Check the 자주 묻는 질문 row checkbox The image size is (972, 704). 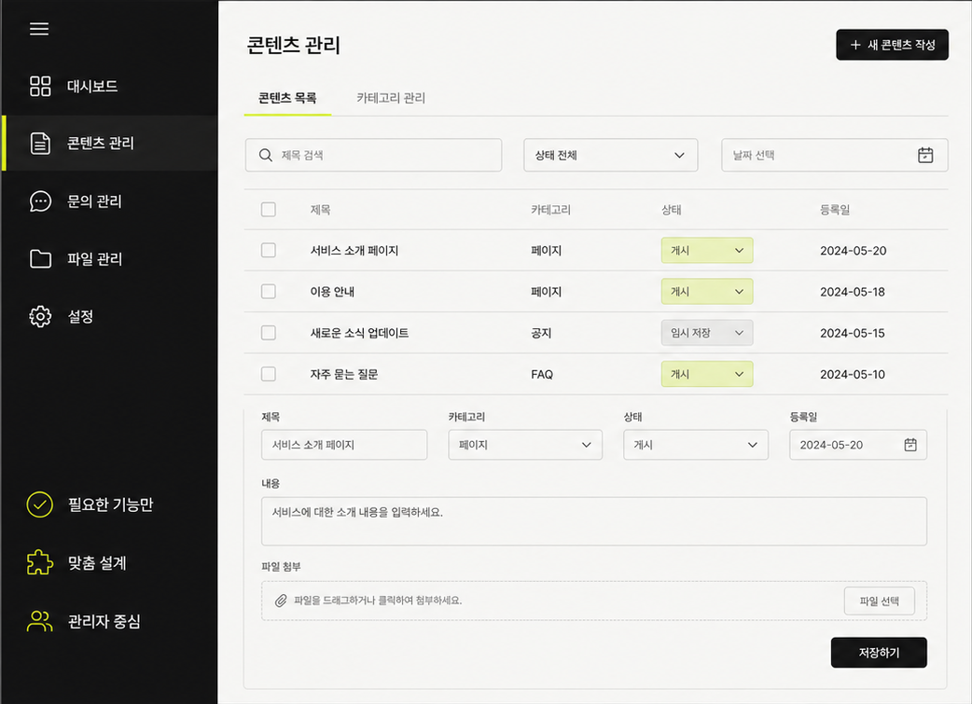[269, 374]
